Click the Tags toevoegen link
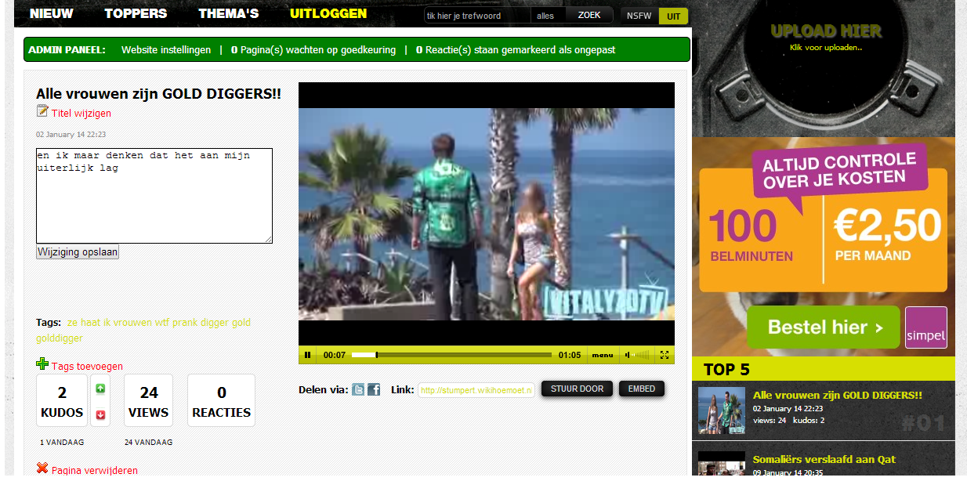 point(87,366)
